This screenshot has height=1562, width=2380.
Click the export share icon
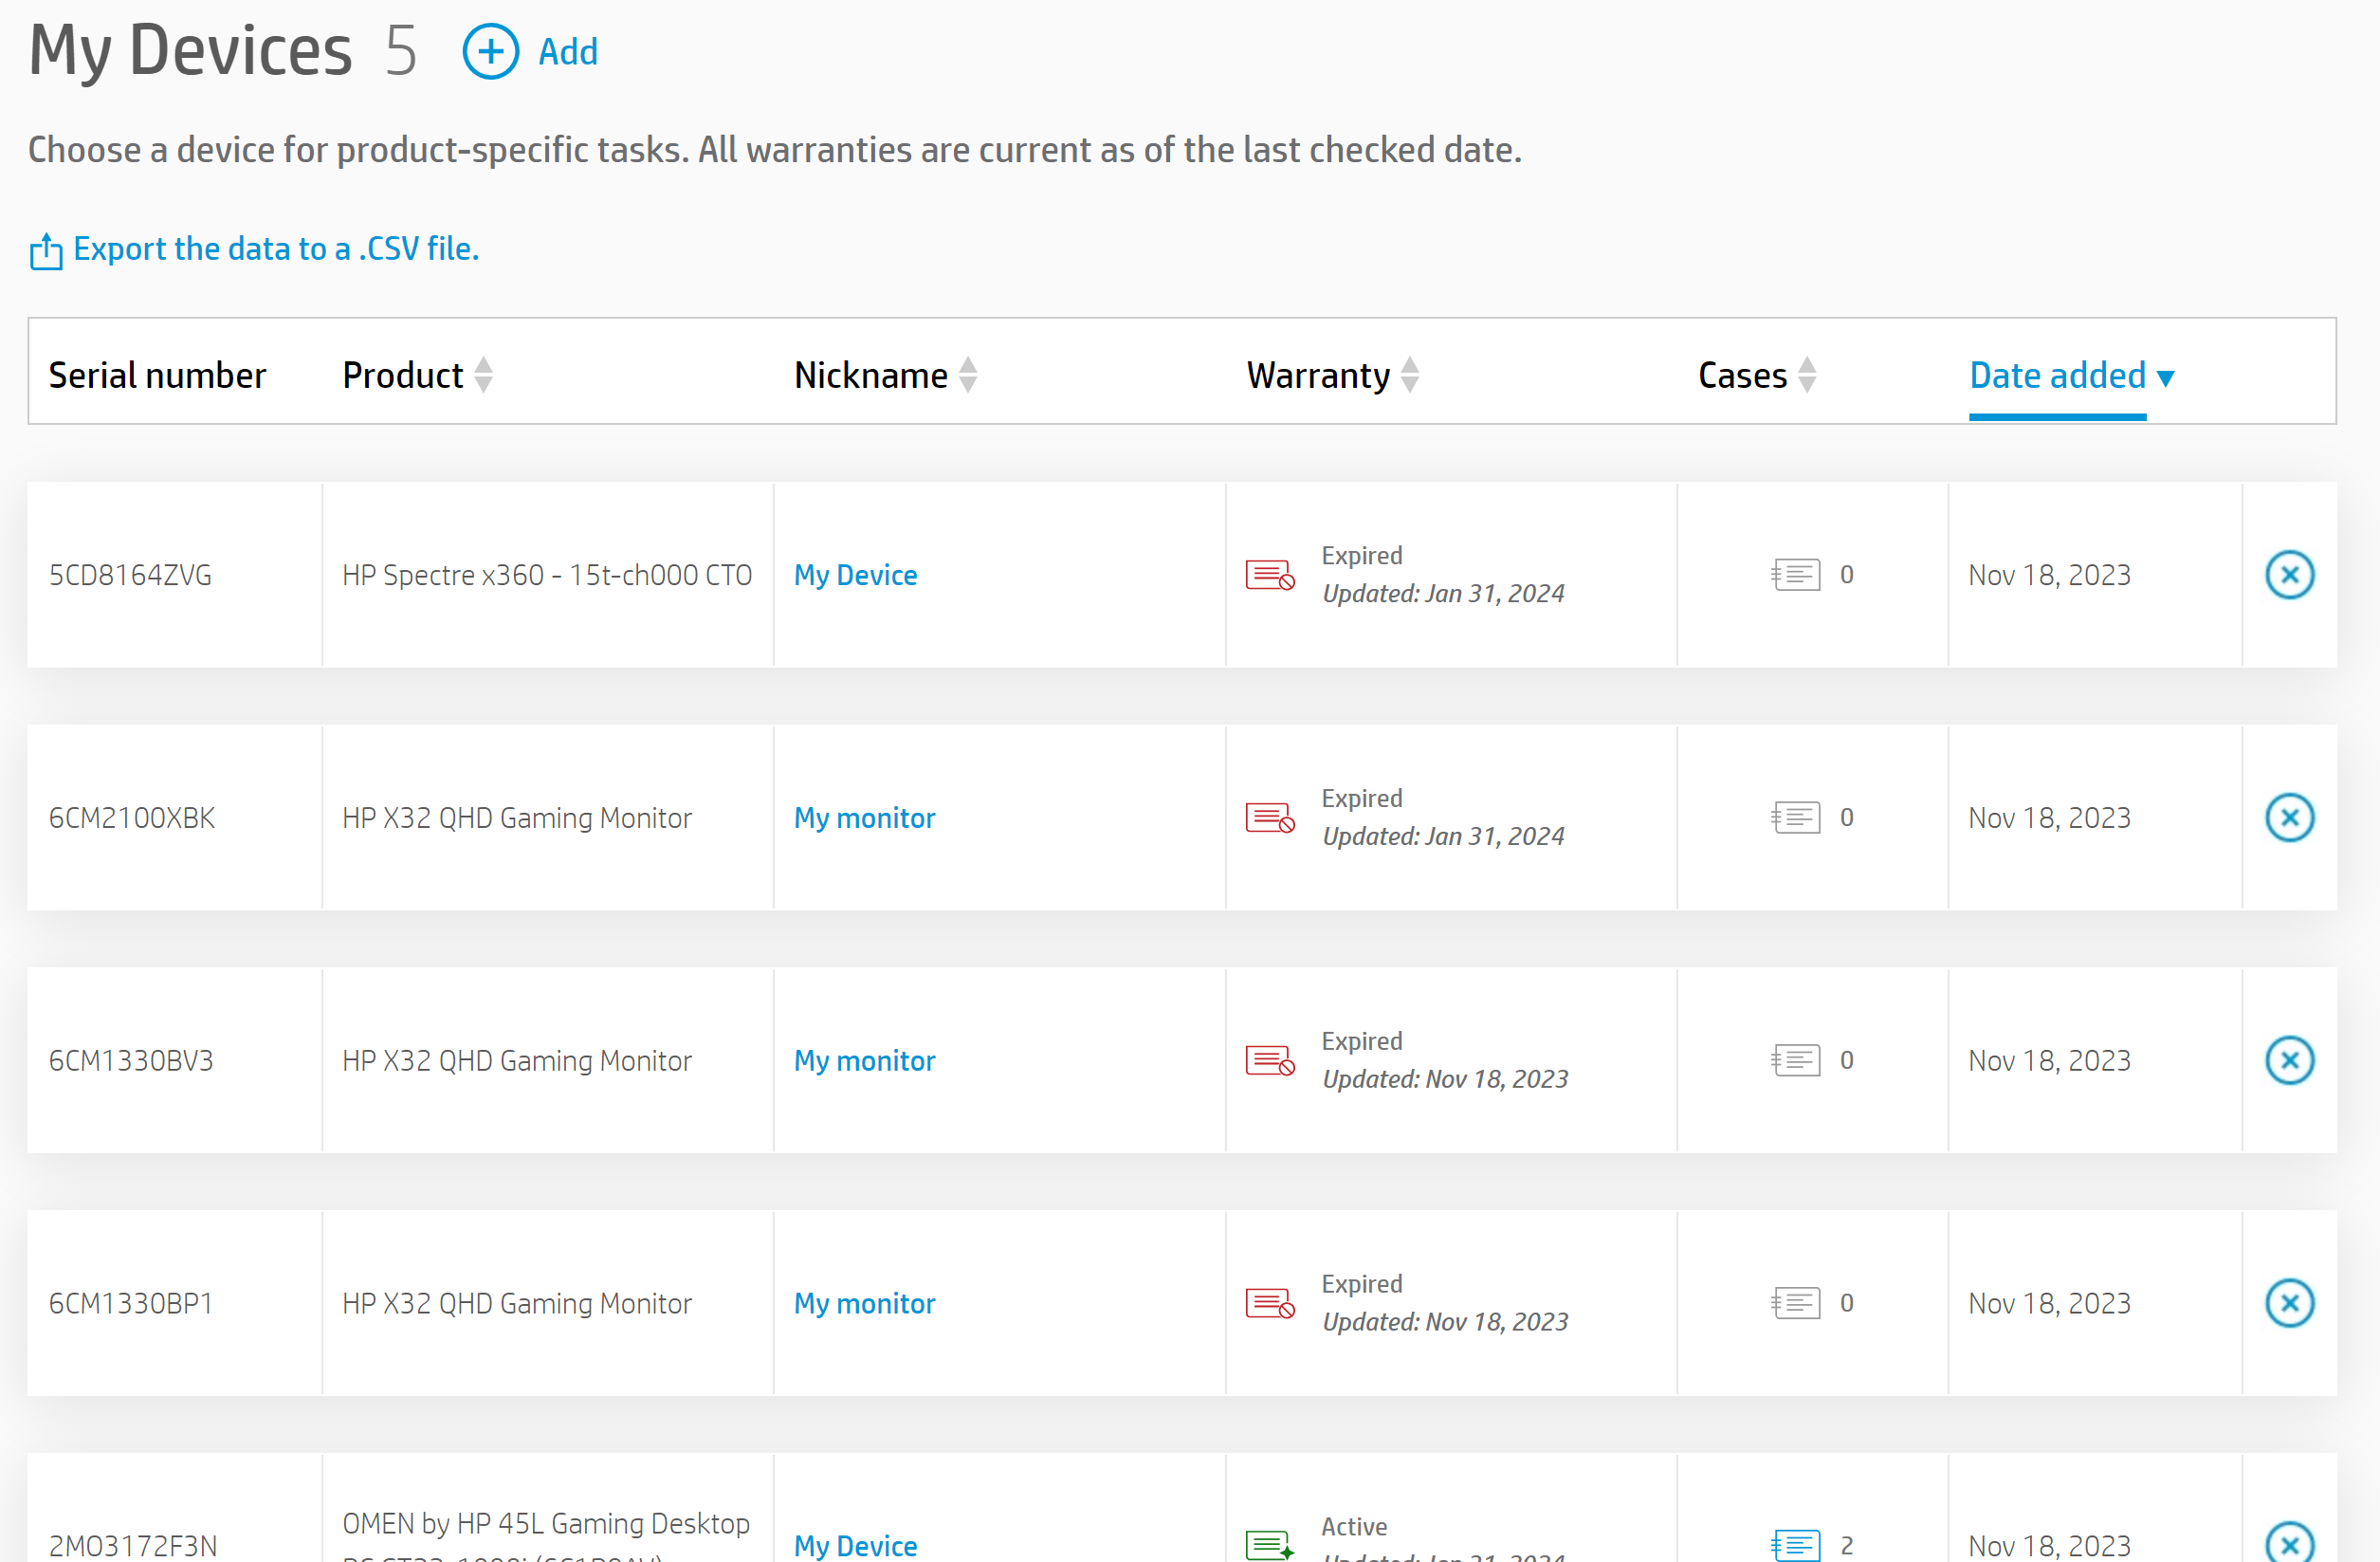[46, 251]
